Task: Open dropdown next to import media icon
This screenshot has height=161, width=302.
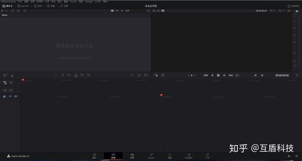Action: (7, 11)
